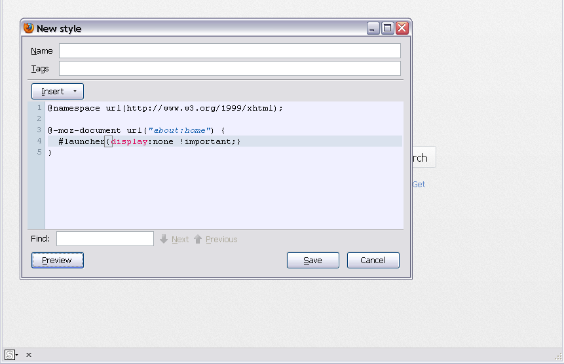Close the New style dialog
The height and width of the screenshot is (364, 564).
(x=402, y=28)
